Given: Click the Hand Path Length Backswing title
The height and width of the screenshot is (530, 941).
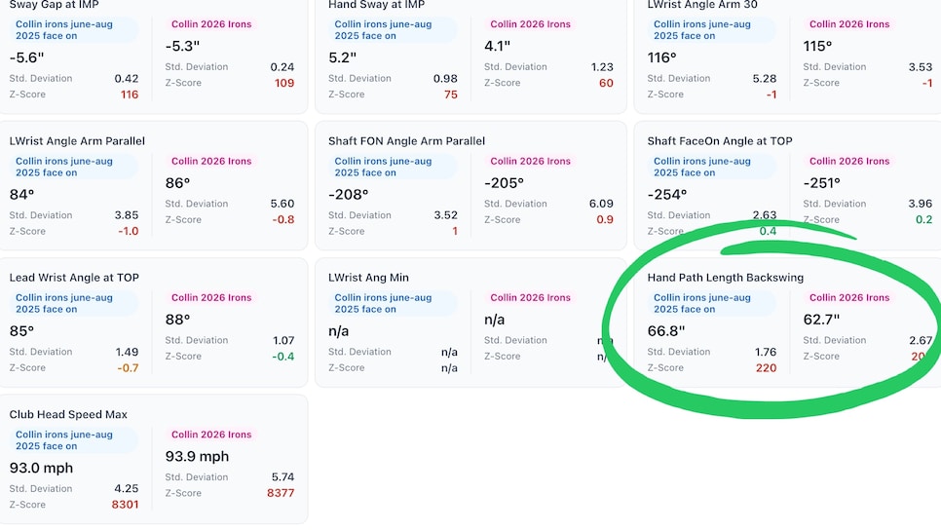Looking at the screenshot, I should pos(725,278).
